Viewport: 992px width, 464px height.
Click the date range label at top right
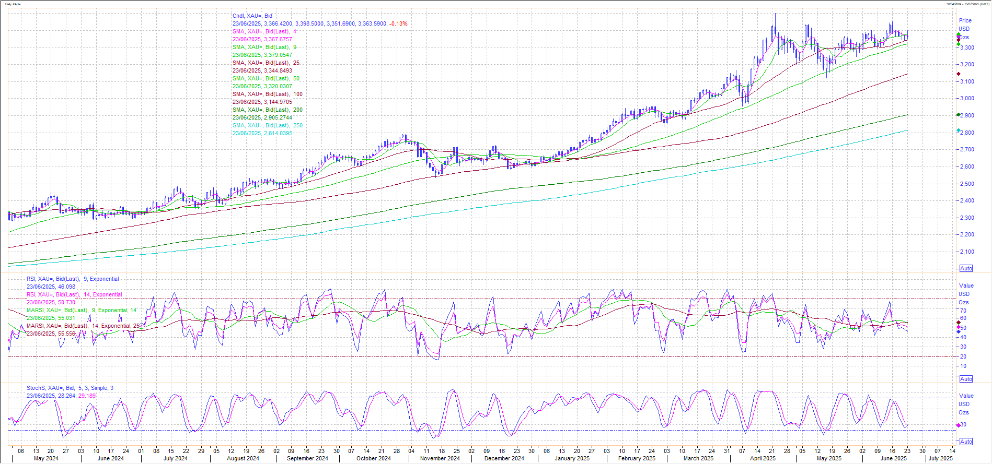pyautogui.click(x=967, y=4)
